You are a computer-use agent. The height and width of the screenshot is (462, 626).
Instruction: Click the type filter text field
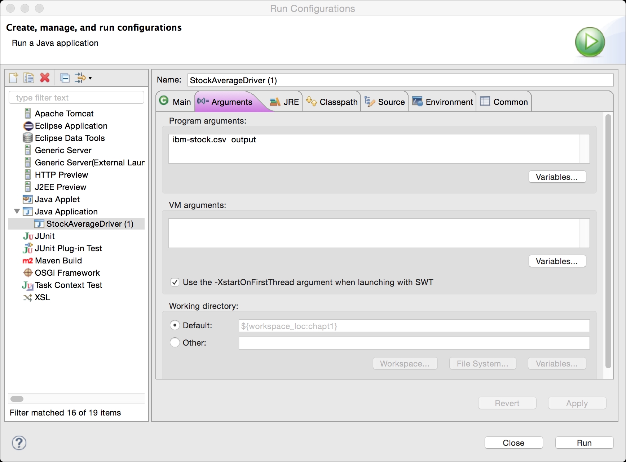76,98
